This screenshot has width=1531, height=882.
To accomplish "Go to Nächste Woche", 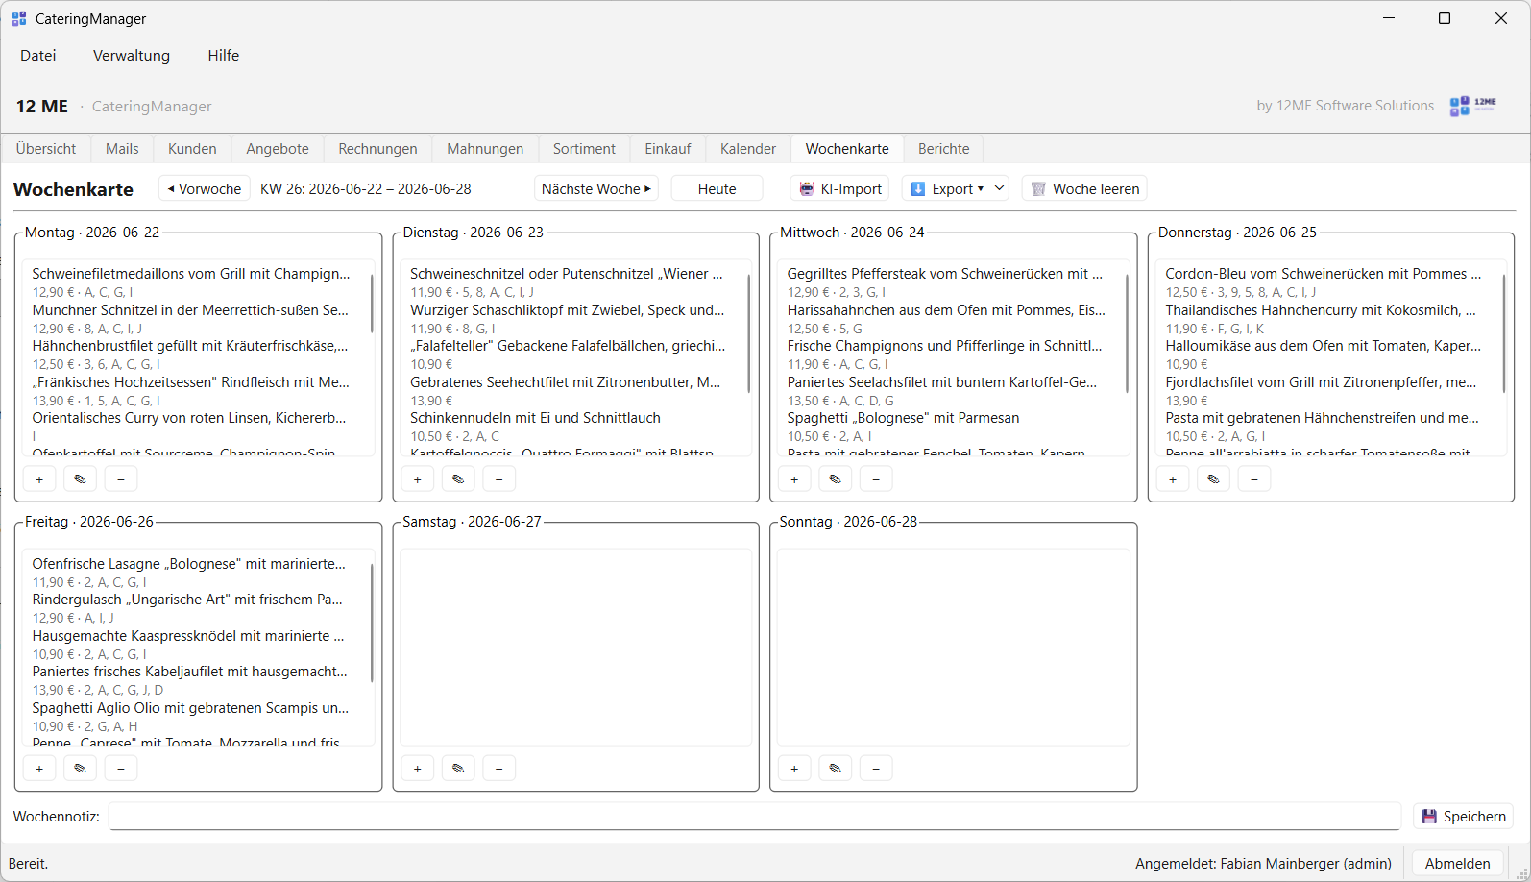I will click(x=596, y=188).
